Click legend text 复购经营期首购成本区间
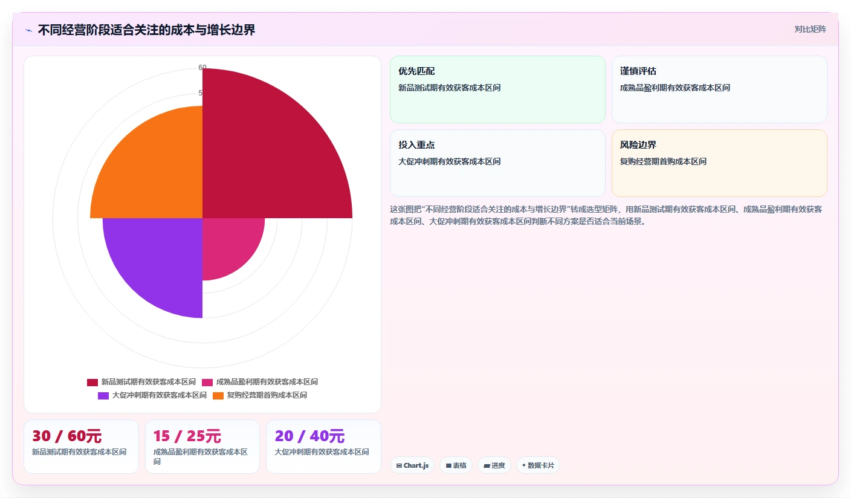The width and height of the screenshot is (851, 498). (267, 395)
